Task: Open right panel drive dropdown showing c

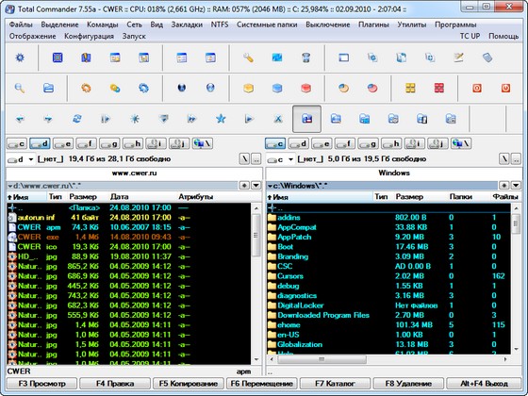Action: 281,159
